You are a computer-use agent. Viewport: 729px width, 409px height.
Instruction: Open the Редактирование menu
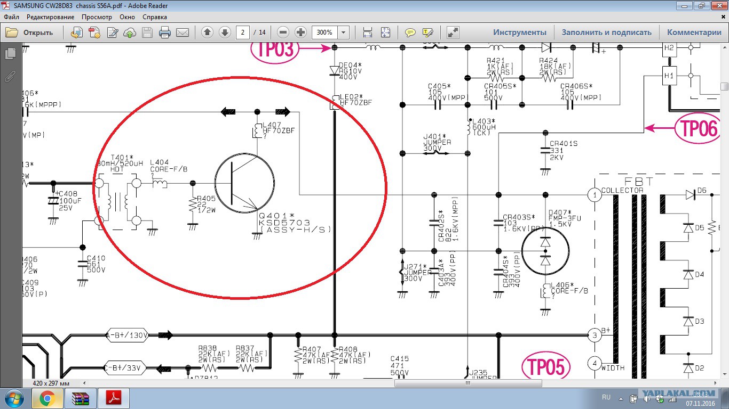50,17
